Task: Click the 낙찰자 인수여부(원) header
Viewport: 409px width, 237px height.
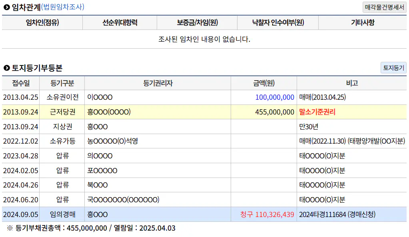Action: [x=278, y=22]
